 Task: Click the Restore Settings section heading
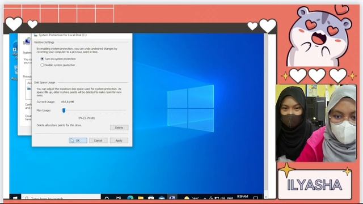[x=44, y=42]
